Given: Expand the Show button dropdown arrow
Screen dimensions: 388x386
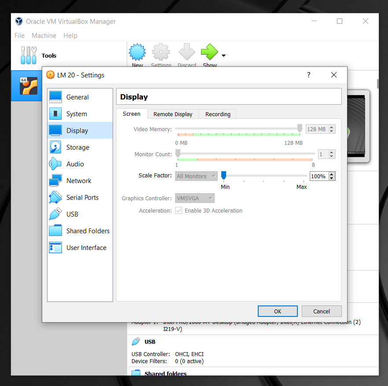Looking at the screenshot, I should pyautogui.click(x=223, y=55).
